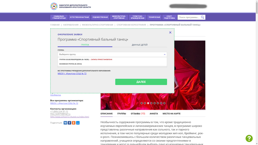Viewport: 258px width, 145px height.
Task: Click the search magnifier icon
Action: point(202,17)
